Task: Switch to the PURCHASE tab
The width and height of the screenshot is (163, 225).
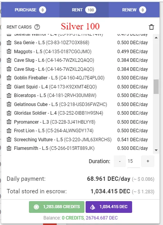Action: (x=30, y=10)
